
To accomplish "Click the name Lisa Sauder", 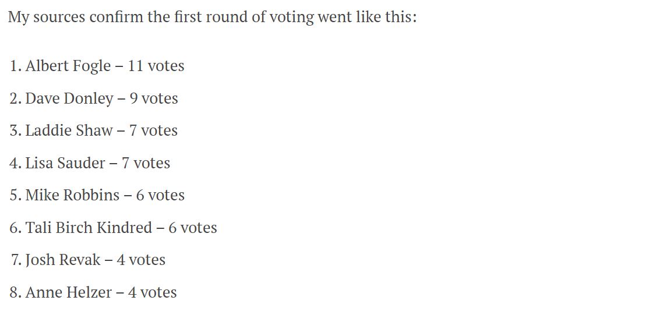I will (x=65, y=163).
